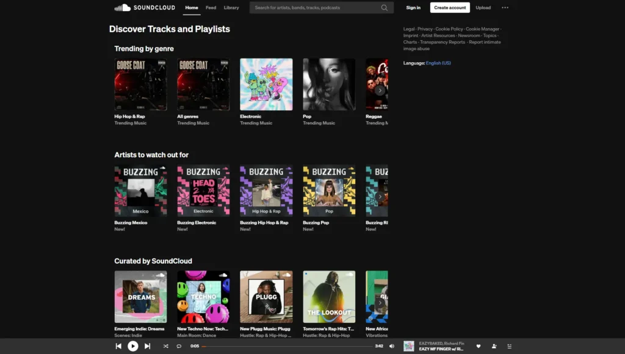625x354 pixels.
Task: Open the Home tab
Action: [191, 7]
